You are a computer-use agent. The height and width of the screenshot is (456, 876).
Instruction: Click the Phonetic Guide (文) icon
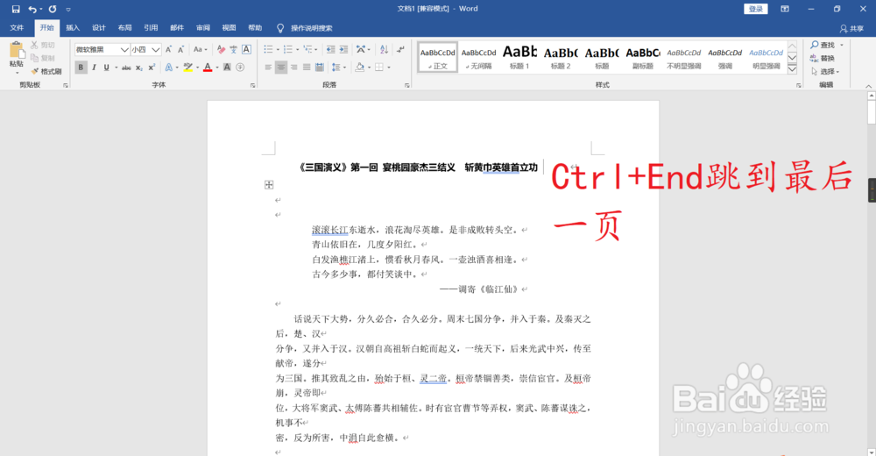pos(234,50)
